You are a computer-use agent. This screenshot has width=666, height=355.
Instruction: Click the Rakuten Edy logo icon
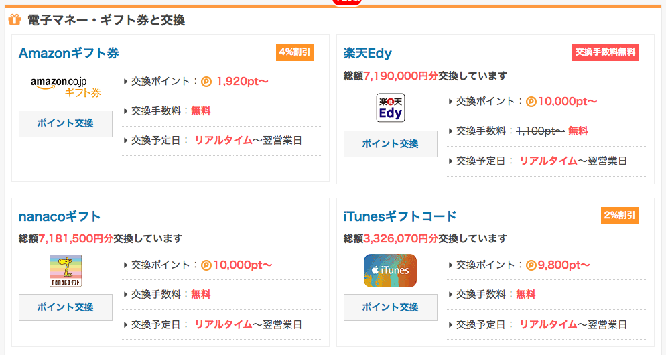point(391,108)
